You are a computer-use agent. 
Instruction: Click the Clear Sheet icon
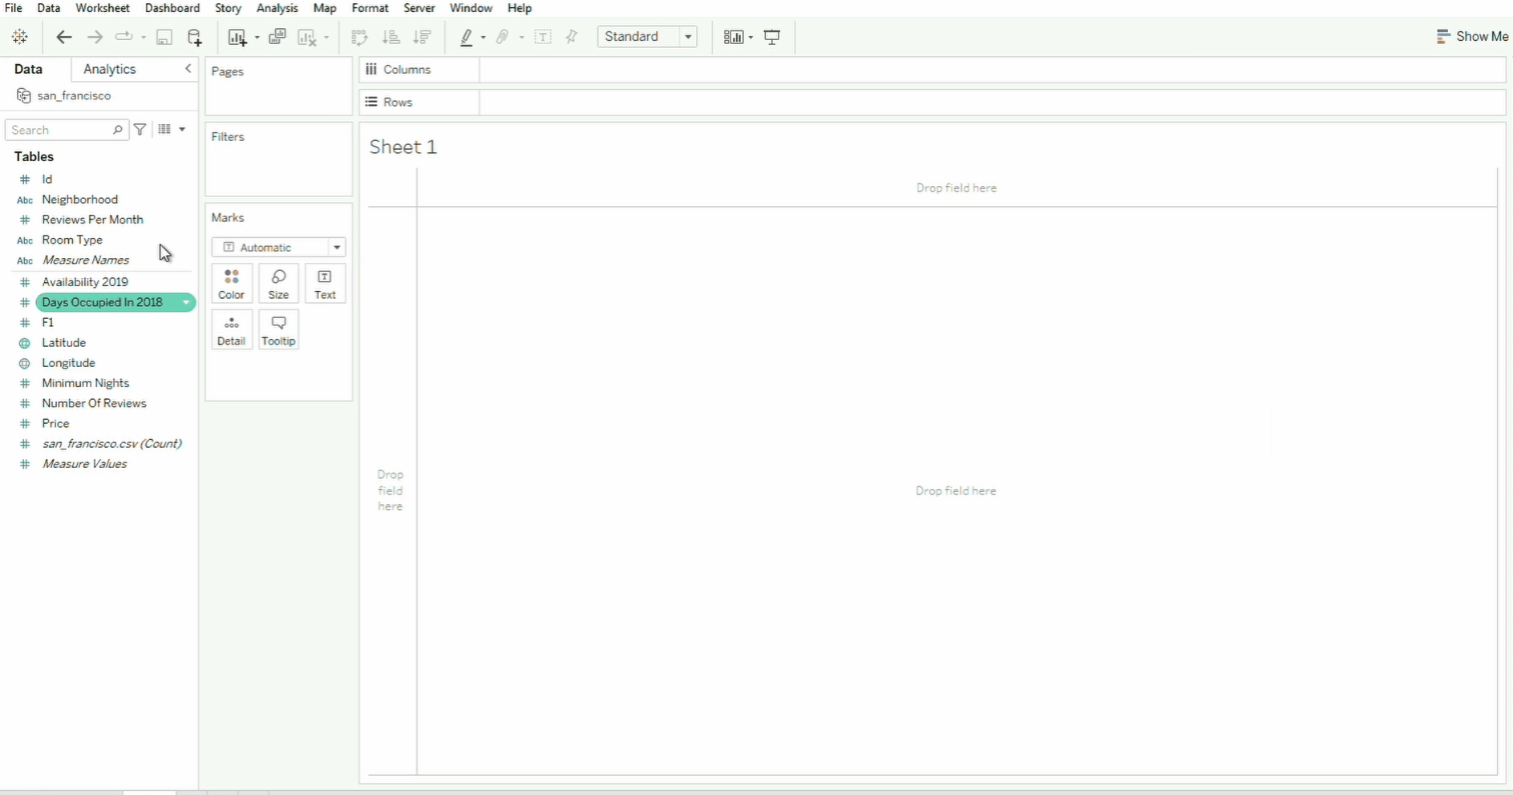(307, 37)
